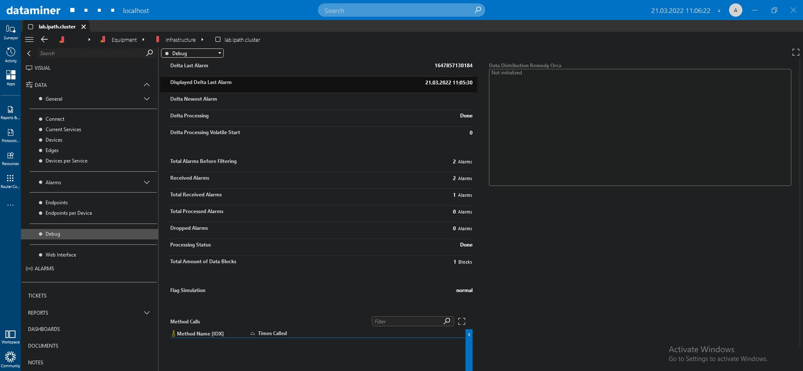This screenshot has height=371, width=803.
Task: Select the Devices per Service page
Action: [x=66, y=161]
